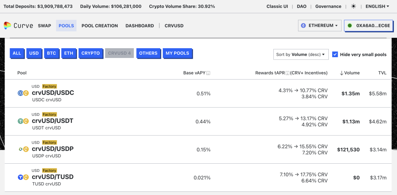The height and width of the screenshot is (195, 397).
Task: Click the crvUSD/USDT token icons
Action: 23,121
